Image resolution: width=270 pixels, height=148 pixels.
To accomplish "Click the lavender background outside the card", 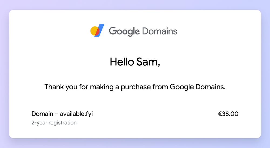I will point(135,5).
